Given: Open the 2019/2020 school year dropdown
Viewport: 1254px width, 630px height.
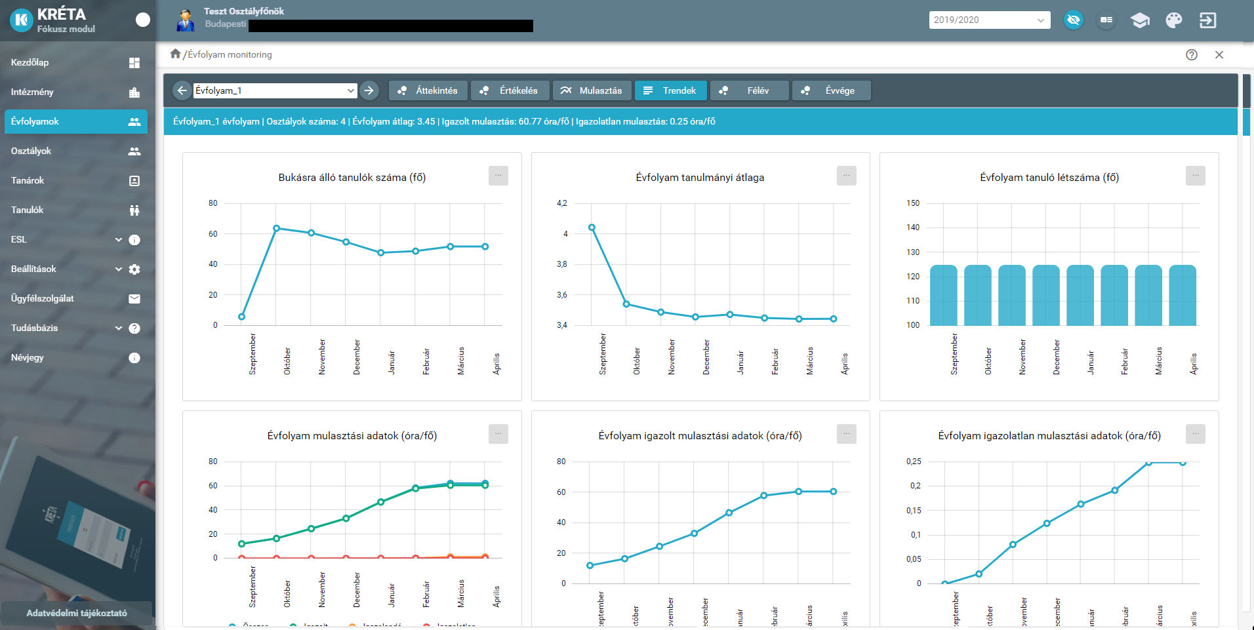Looking at the screenshot, I should (989, 20).
